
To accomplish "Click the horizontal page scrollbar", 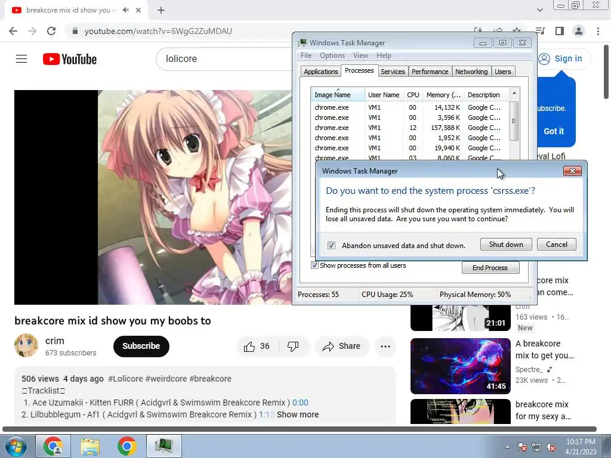I will click(300, 429).
